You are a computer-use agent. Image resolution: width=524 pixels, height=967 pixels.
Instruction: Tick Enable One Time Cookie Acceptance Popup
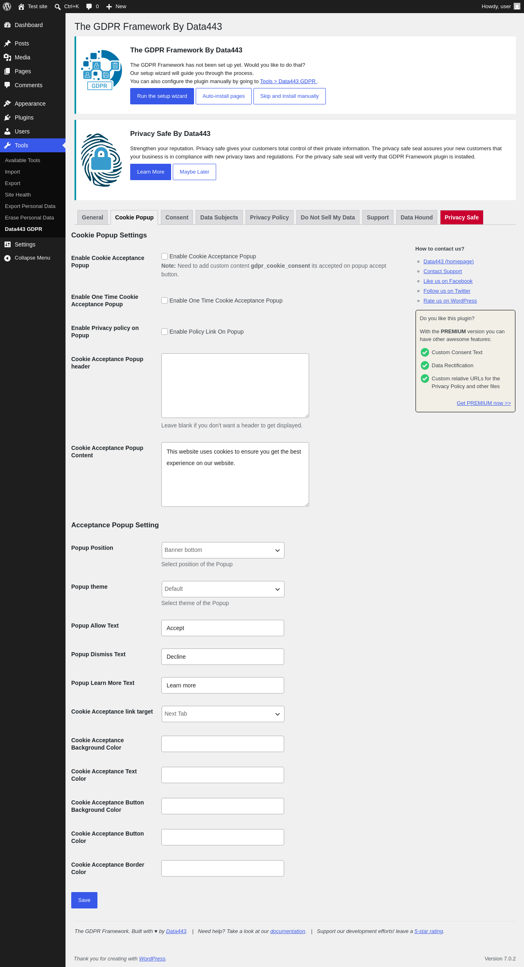point(165,300)
